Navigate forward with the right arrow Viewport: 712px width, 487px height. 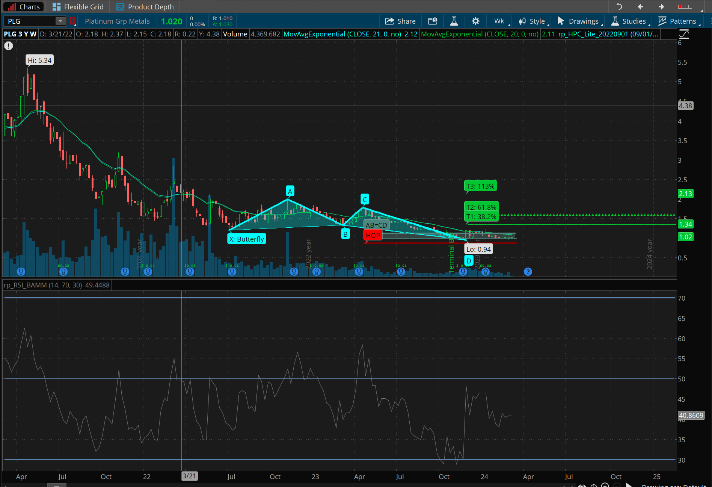(661, 7)
